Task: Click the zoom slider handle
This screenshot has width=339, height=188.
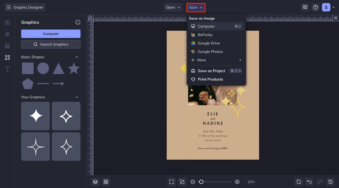Action: click(x=201, y=182)
